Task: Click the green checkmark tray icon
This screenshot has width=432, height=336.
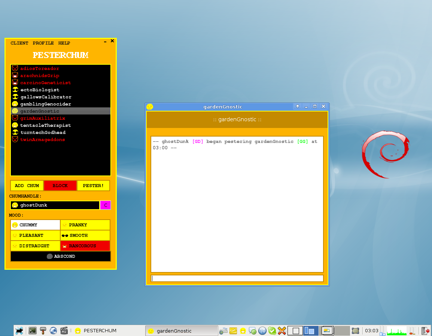Action: click(272, 330)
